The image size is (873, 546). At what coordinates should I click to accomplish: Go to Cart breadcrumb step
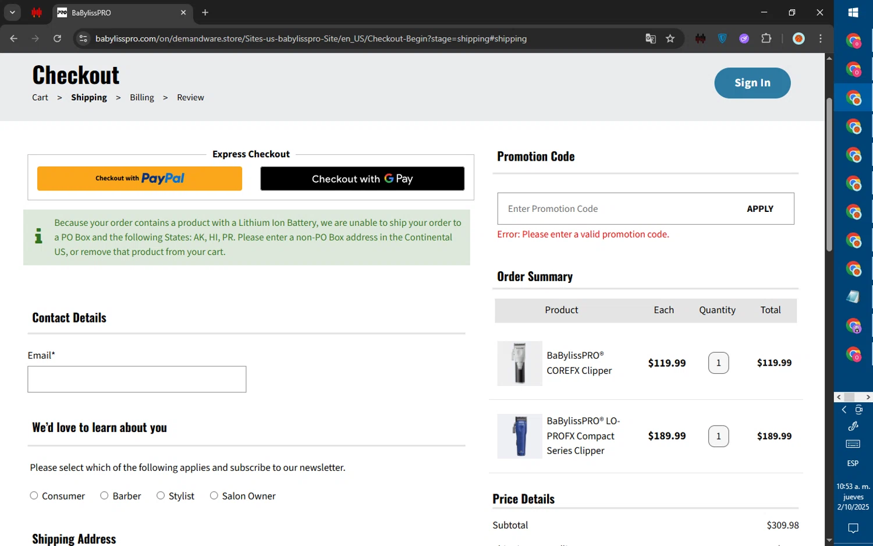[40, 97]
